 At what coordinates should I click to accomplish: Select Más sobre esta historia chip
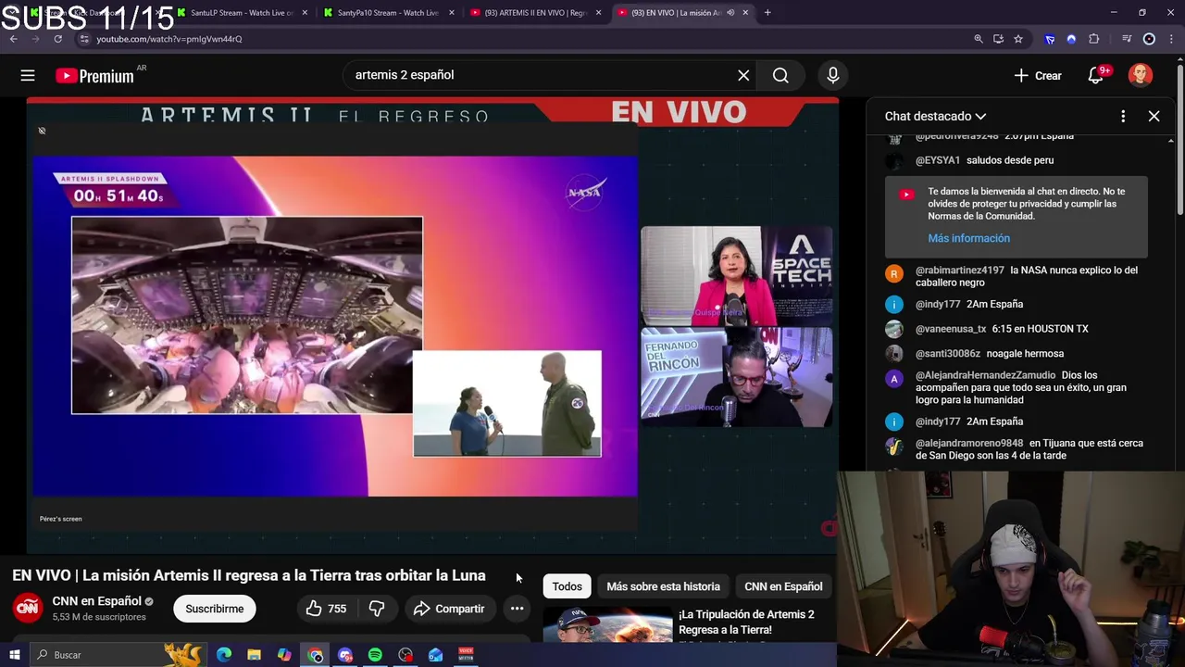click(x=663, y=586)
